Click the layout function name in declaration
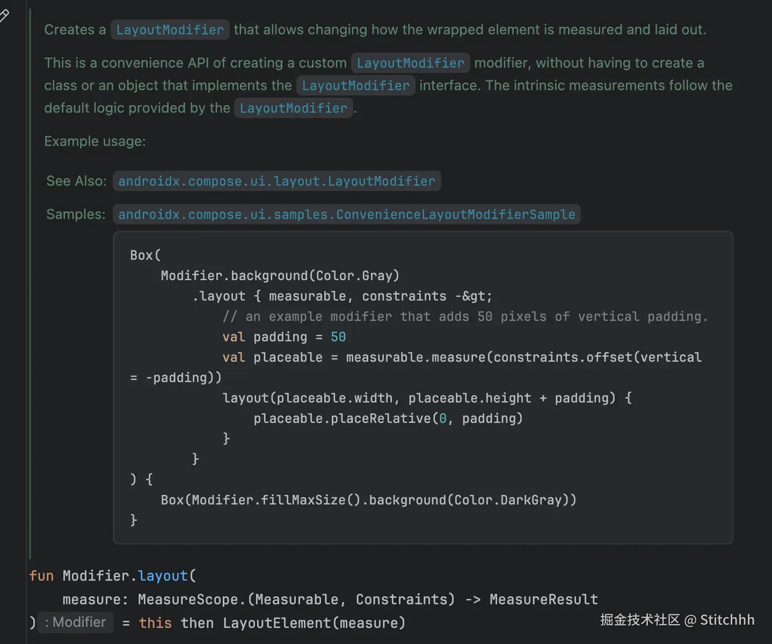Image resolution: width=772 pixels, height=644 pixels. coord(163,576)
